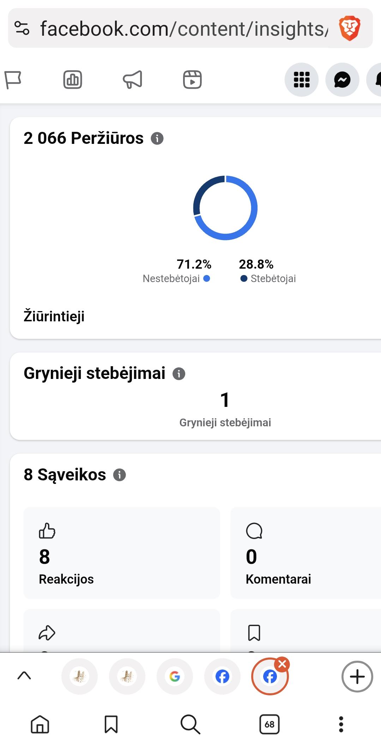381x748 pixels.
Task: Show info for Grynieji stebėjimai
Action: tap(179, 374)
